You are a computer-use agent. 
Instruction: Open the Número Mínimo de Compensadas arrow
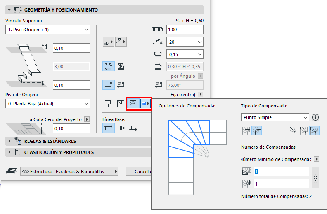click(317, 159)
